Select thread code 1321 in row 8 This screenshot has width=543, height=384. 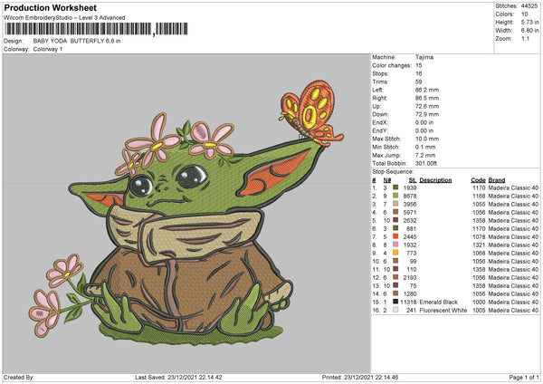coord(479,245)
